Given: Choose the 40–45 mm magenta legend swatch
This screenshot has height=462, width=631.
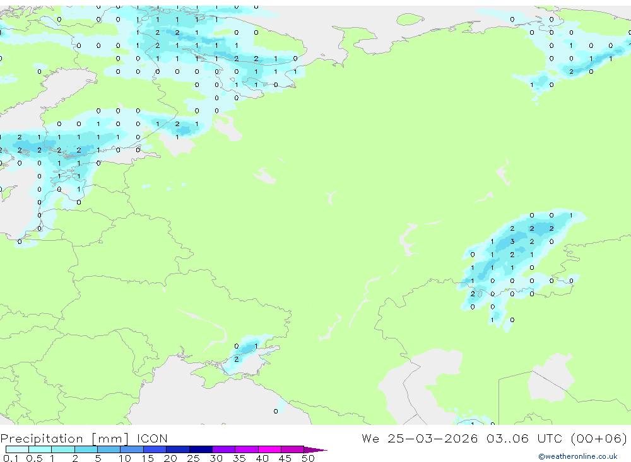Looking at the screenshot, I should 269,449.
